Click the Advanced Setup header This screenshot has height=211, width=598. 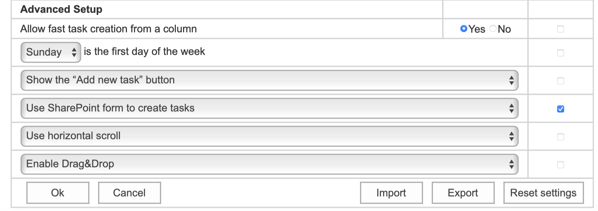tap(61, 9)
